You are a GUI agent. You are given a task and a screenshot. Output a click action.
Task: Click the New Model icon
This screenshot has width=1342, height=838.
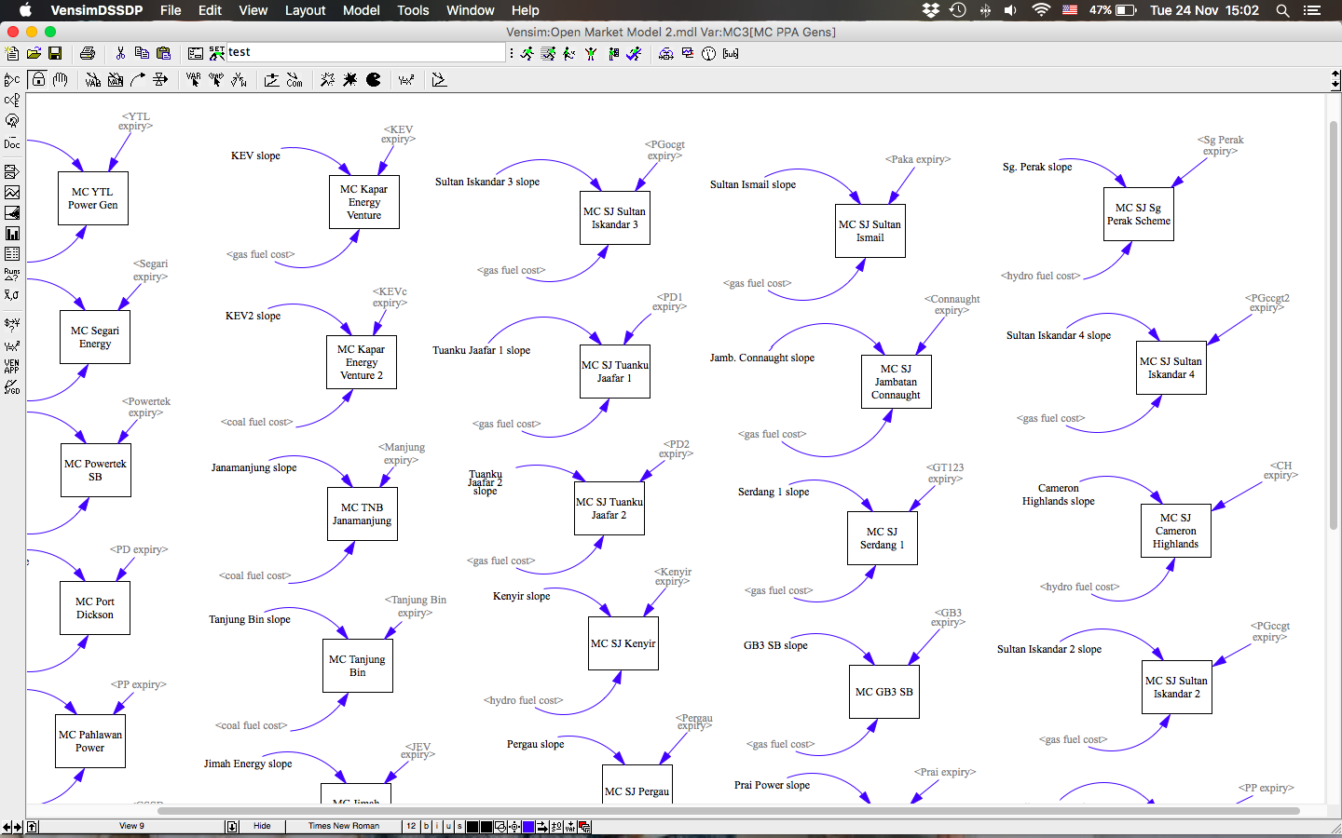pyautogui.click(x=12, y=53)
